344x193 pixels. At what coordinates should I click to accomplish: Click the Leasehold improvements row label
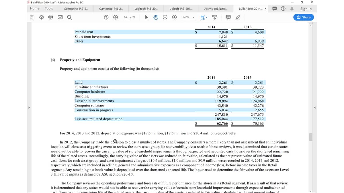tap(94, 101)
